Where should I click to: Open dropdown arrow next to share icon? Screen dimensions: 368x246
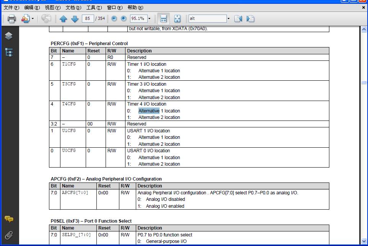(33, 18)
